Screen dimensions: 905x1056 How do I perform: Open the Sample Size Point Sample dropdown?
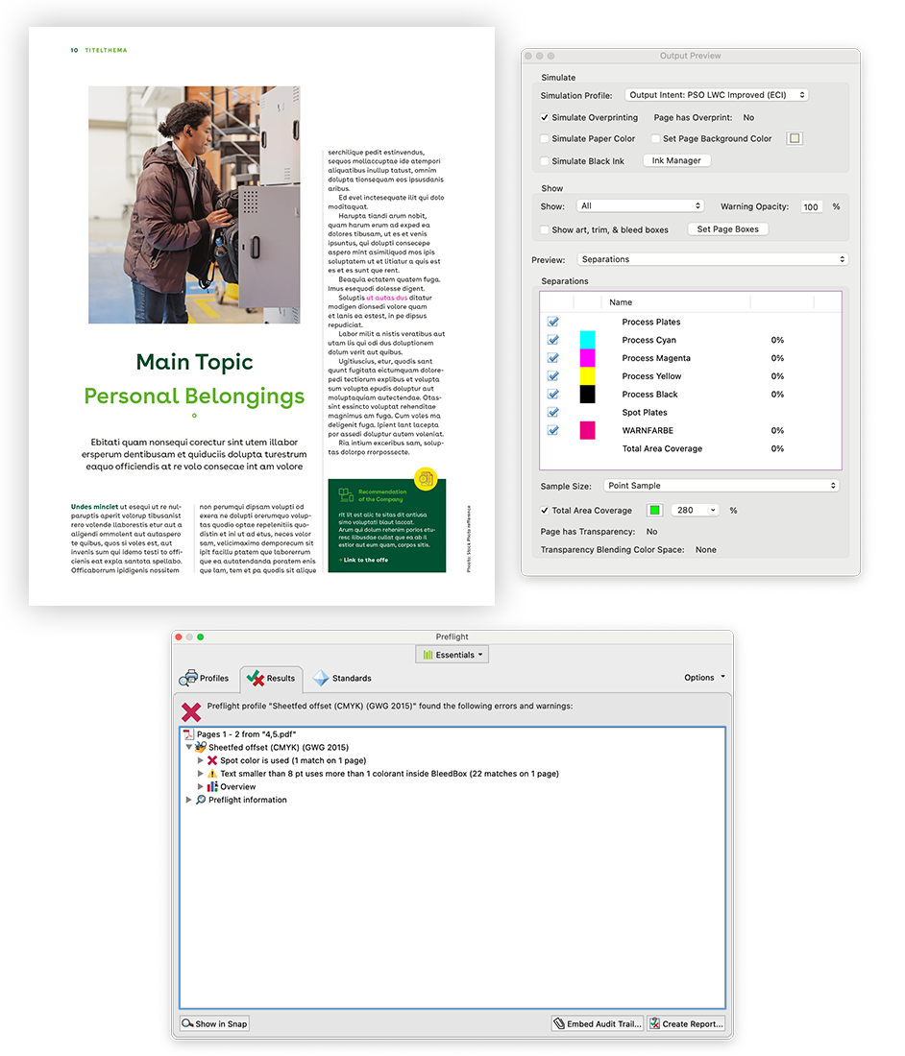coord(722,486)
